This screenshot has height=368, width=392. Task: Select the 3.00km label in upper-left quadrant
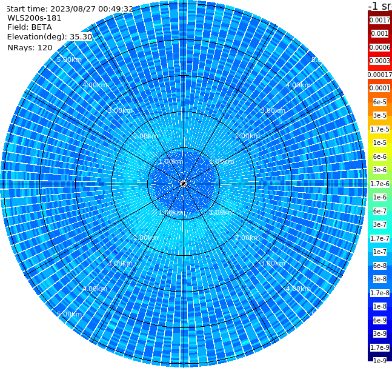pos(120,110)
